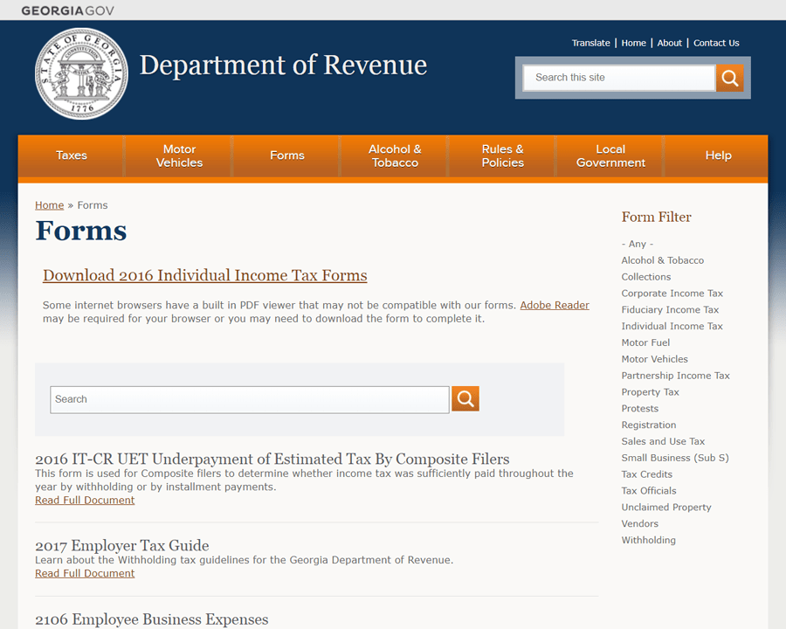Click the Translate link
786x629 pixels.
[x=591, y=42]
